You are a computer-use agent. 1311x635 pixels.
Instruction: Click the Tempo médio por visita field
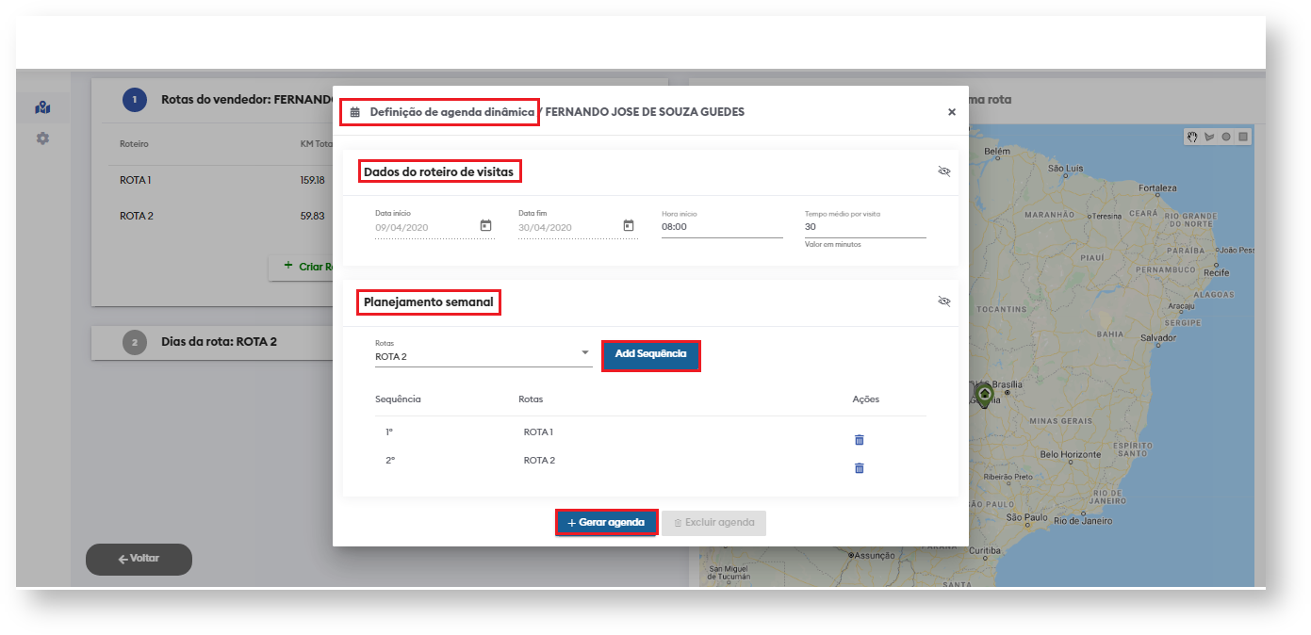pos(864,227)
